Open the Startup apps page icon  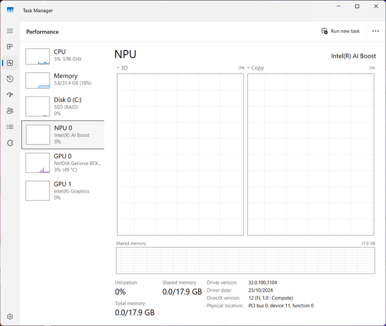[10, 95]
